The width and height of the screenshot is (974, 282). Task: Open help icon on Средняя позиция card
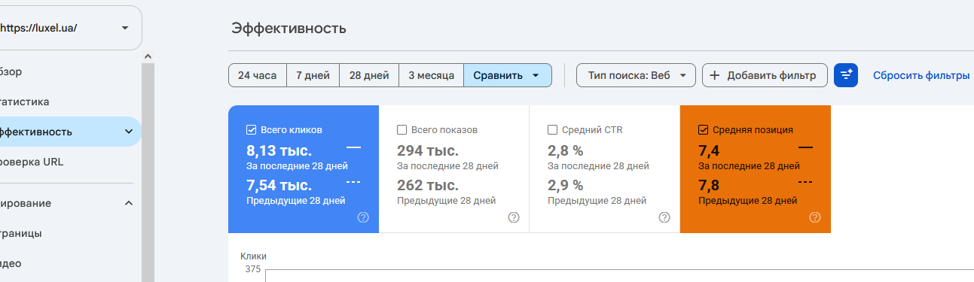(x=815, y=217)
